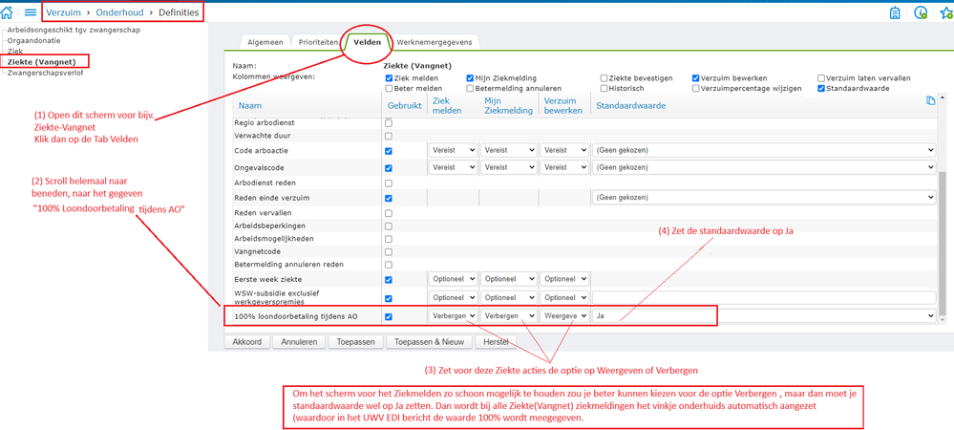The width and height of the screenshot is (954, 430).
Task: Toggle the Beter melden column checkbox
Action: click(x=390, y=88)
